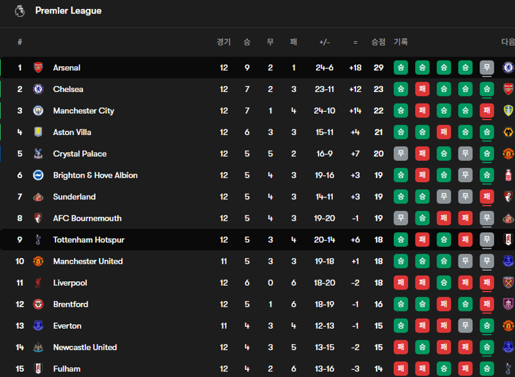Click the Liverpool crest icon
515x377 pixels.
(x=38, y=283)
